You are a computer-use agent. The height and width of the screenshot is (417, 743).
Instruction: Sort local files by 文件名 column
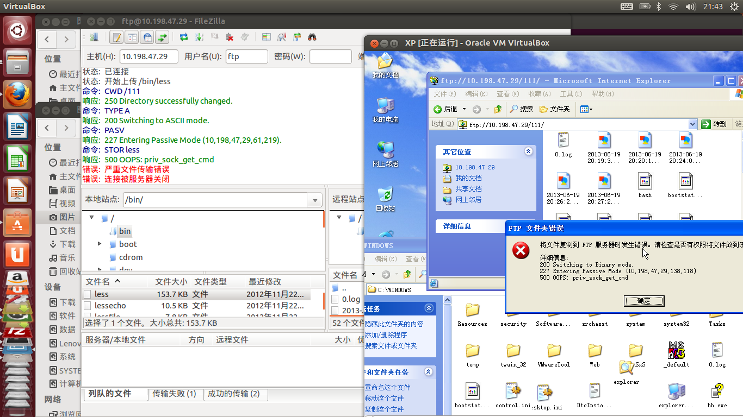click(x=115, y=281)
